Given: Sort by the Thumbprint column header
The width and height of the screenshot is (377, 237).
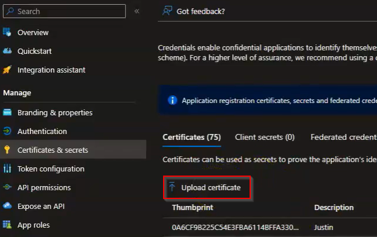Looking at the screenshot, I should pyautogui.click(x=192, y=207).
